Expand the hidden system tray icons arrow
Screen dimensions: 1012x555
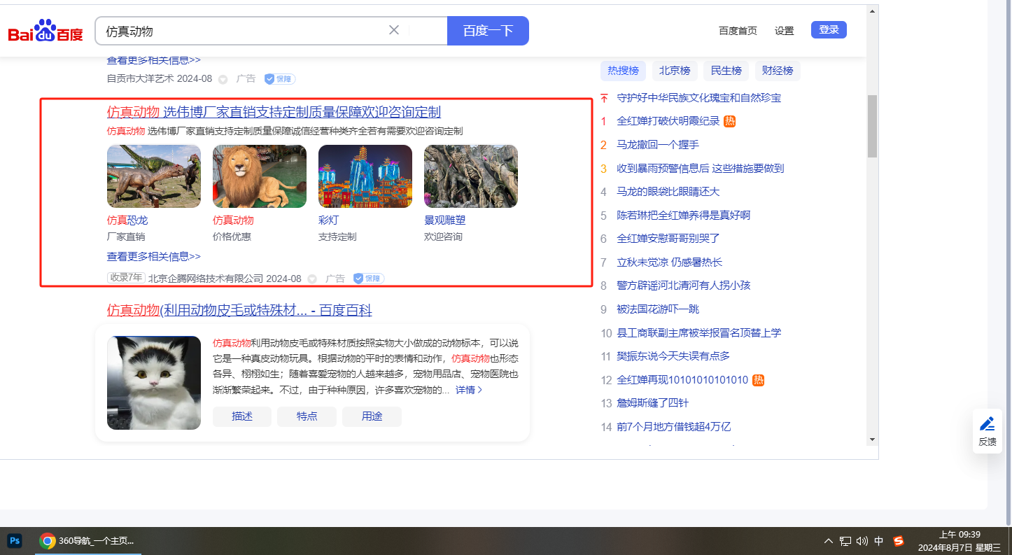(829, 541)
